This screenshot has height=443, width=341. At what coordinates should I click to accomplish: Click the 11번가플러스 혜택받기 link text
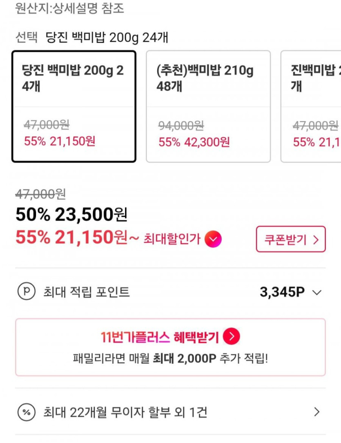pos(160,337)
